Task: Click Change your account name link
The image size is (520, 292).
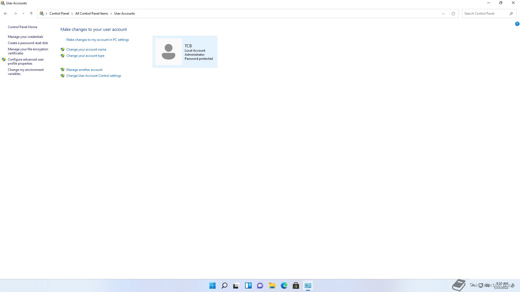Action: [86, 49]
